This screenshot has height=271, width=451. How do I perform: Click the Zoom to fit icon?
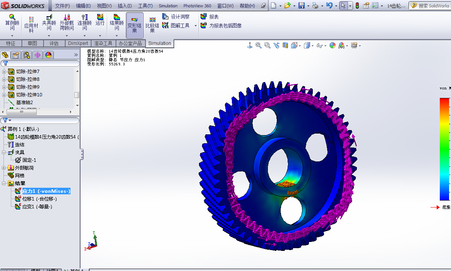pyautogui.click(x=258, y=45)
